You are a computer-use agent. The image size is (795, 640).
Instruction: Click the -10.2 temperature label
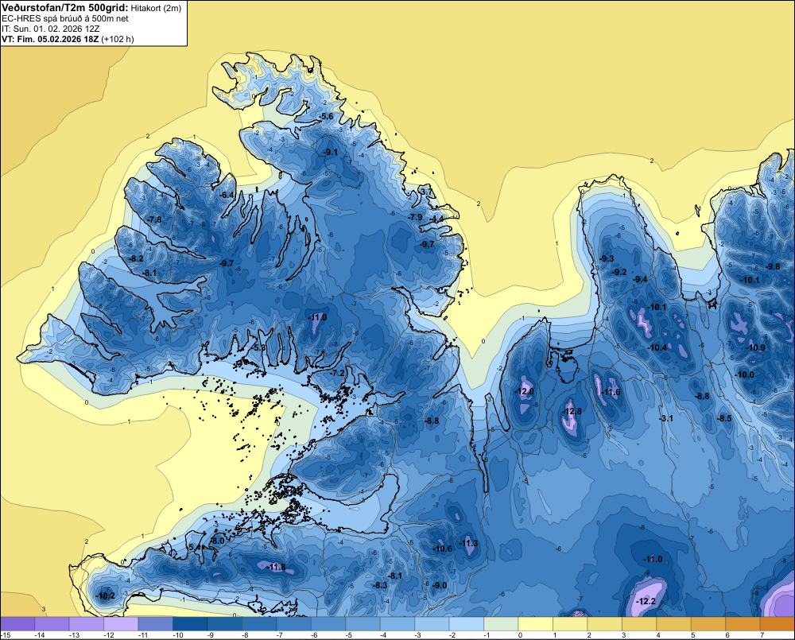tap(106, 596)
